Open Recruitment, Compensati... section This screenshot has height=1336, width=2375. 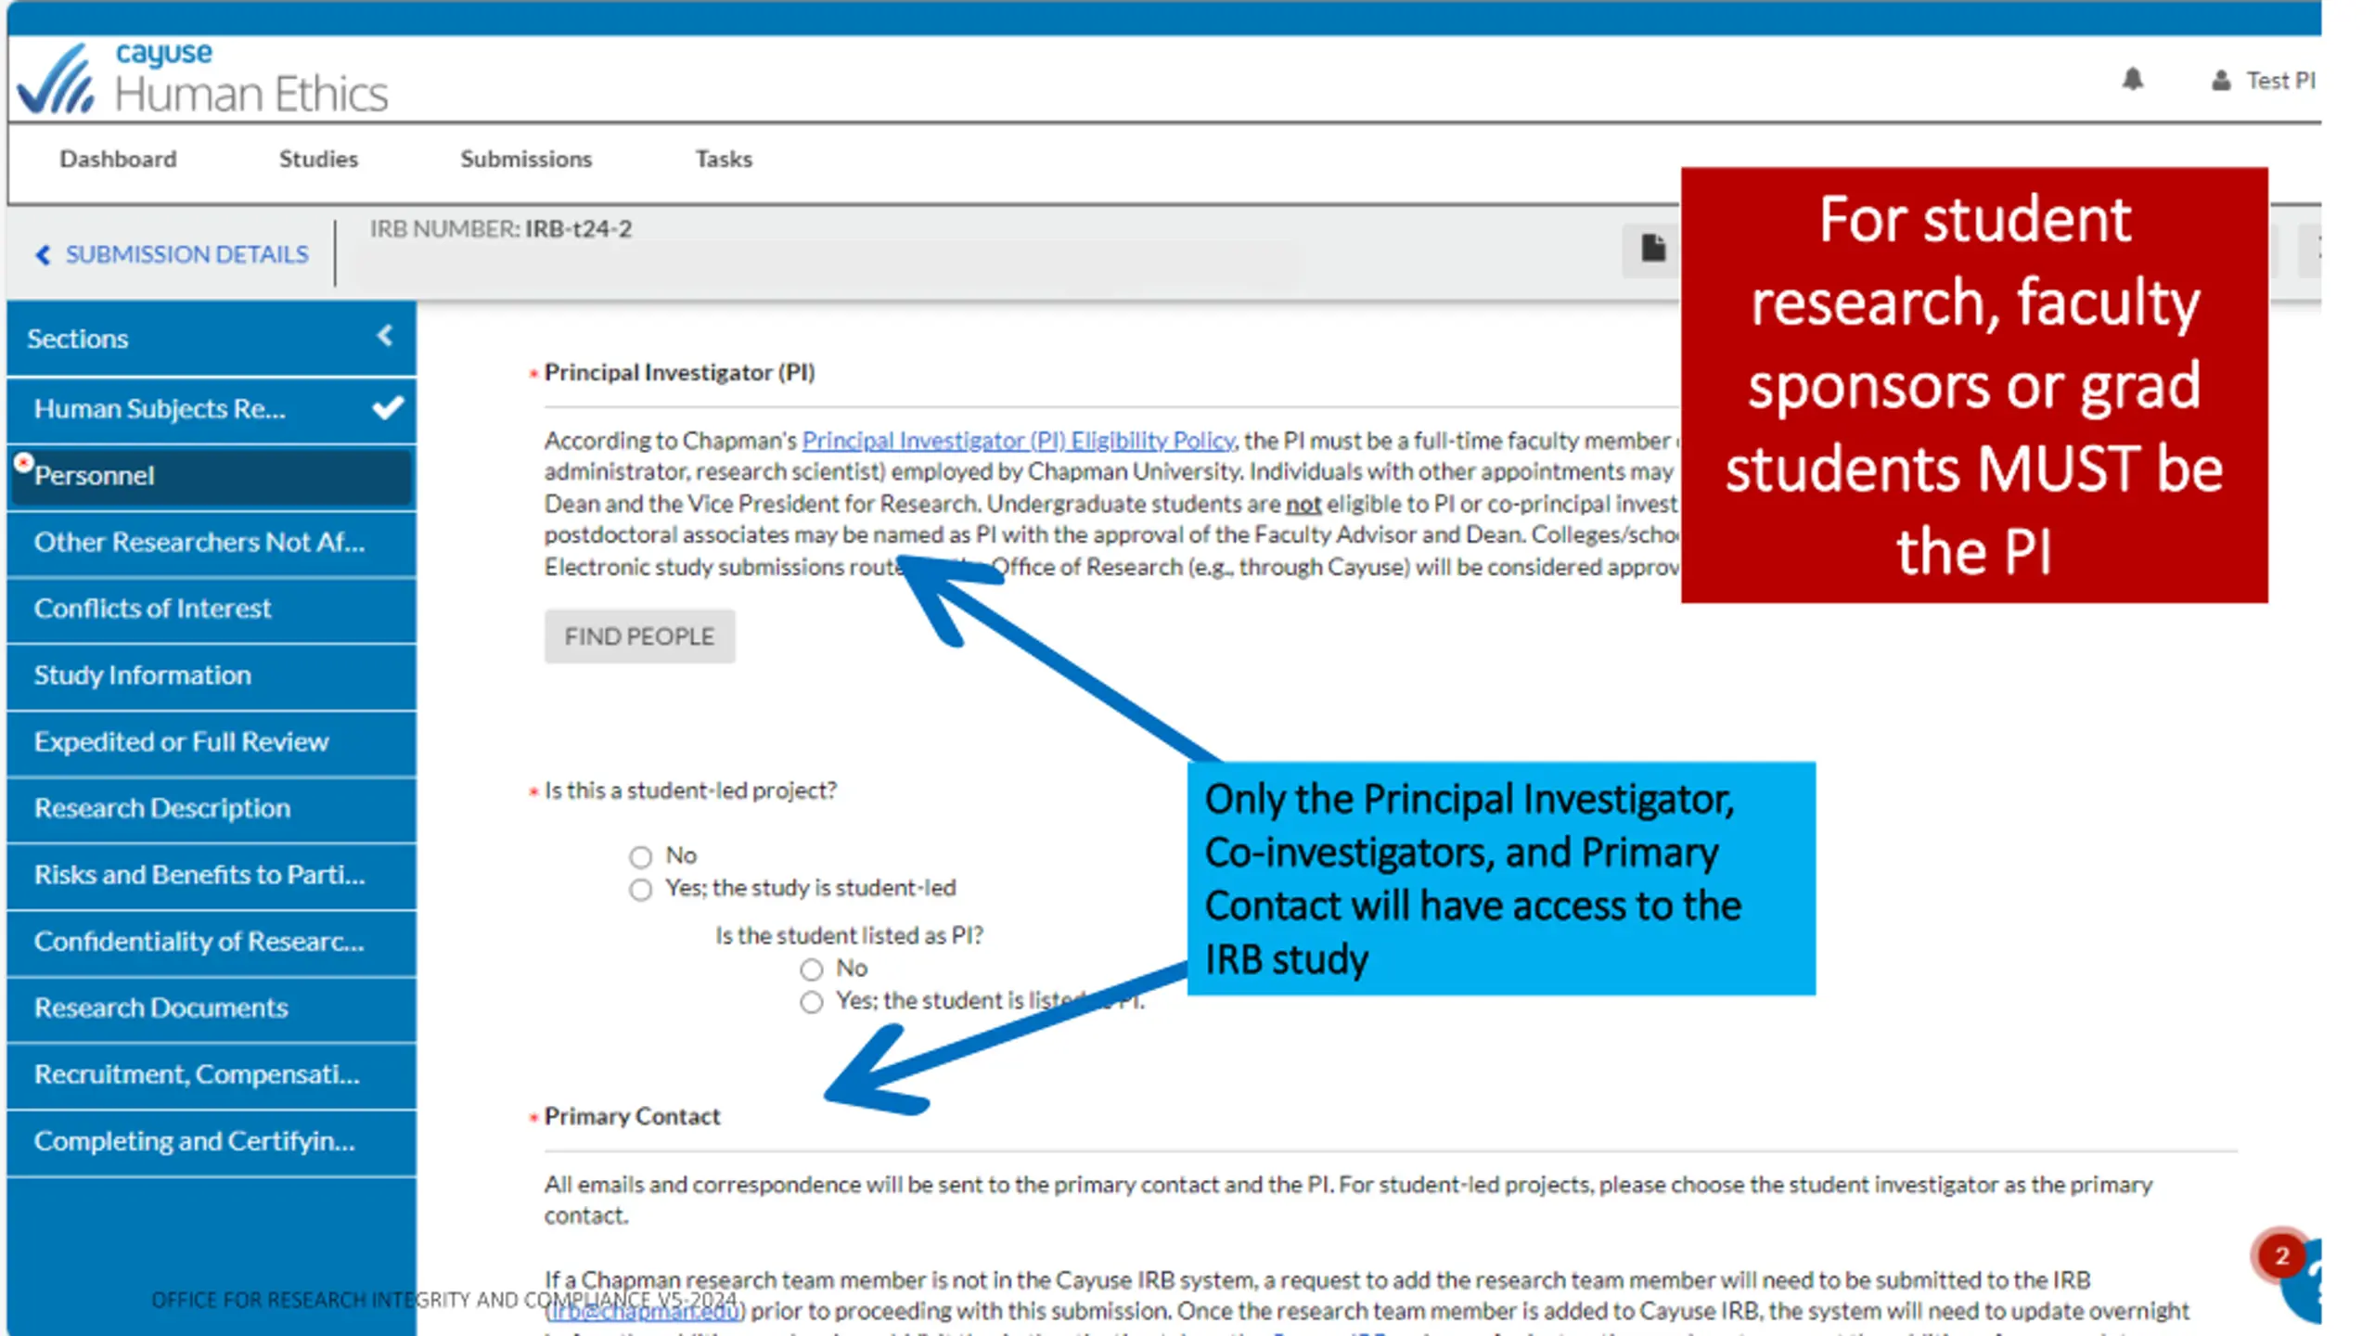click(212, 1074)
